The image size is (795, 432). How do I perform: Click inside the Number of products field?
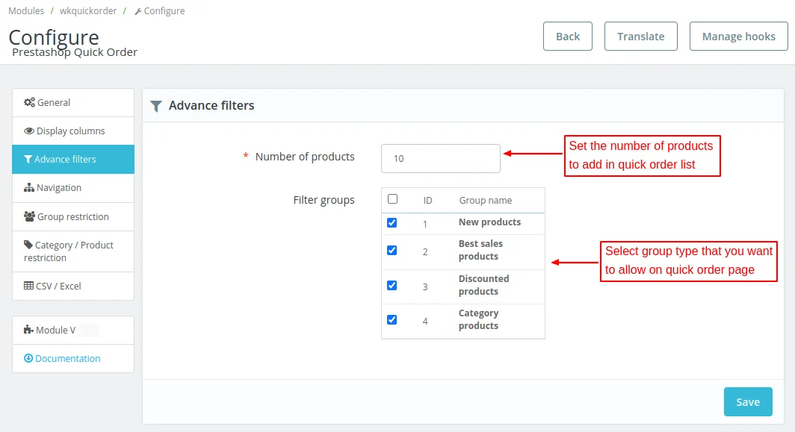[x=440, y=158]
